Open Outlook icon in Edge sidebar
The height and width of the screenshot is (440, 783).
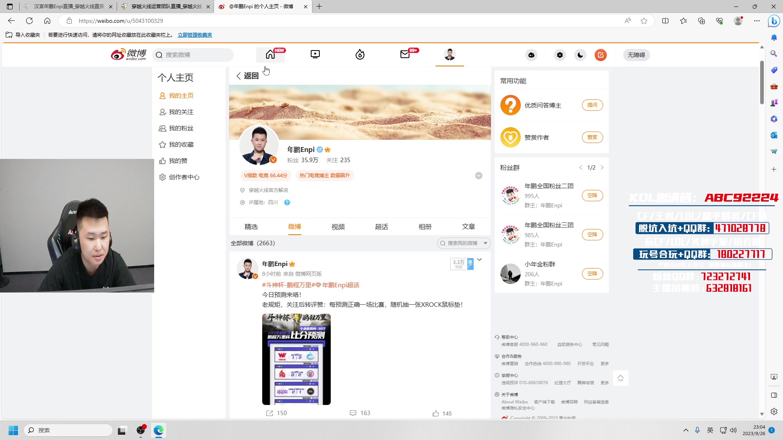(774, 135)
